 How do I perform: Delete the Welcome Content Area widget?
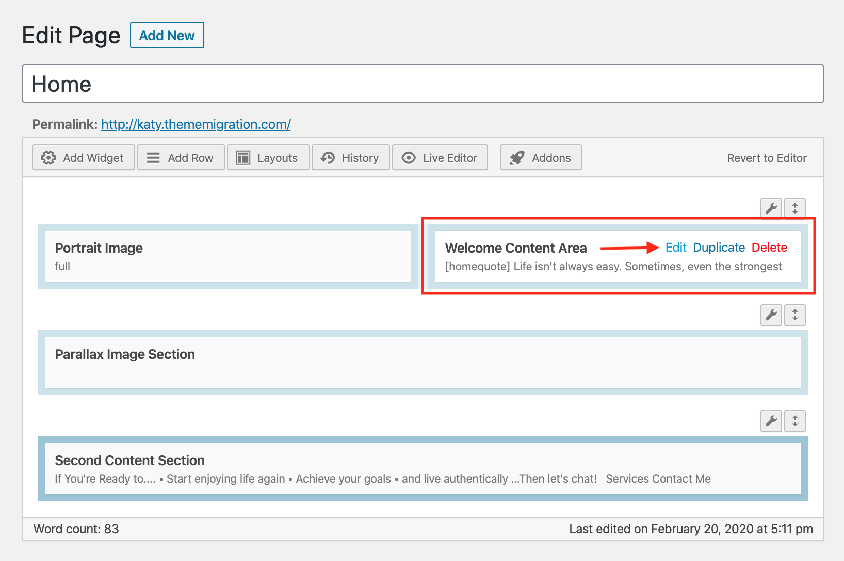pos(769,247)
